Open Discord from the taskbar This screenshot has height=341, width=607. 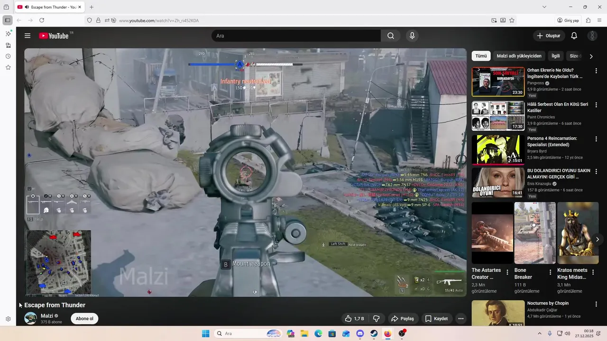pyautogui.click(x=360, y=333)
